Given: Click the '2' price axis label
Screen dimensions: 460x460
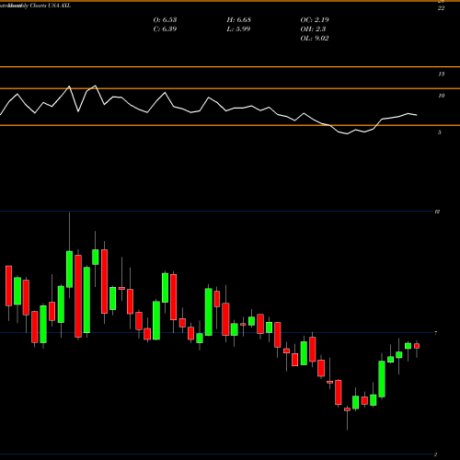Looking at the screenshot, I should coord(436,454).
